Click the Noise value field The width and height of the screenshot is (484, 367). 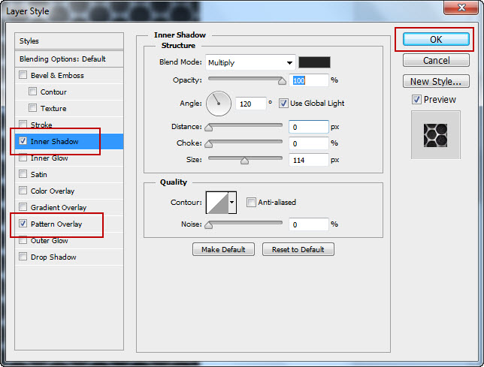click(x=308, y=224)
